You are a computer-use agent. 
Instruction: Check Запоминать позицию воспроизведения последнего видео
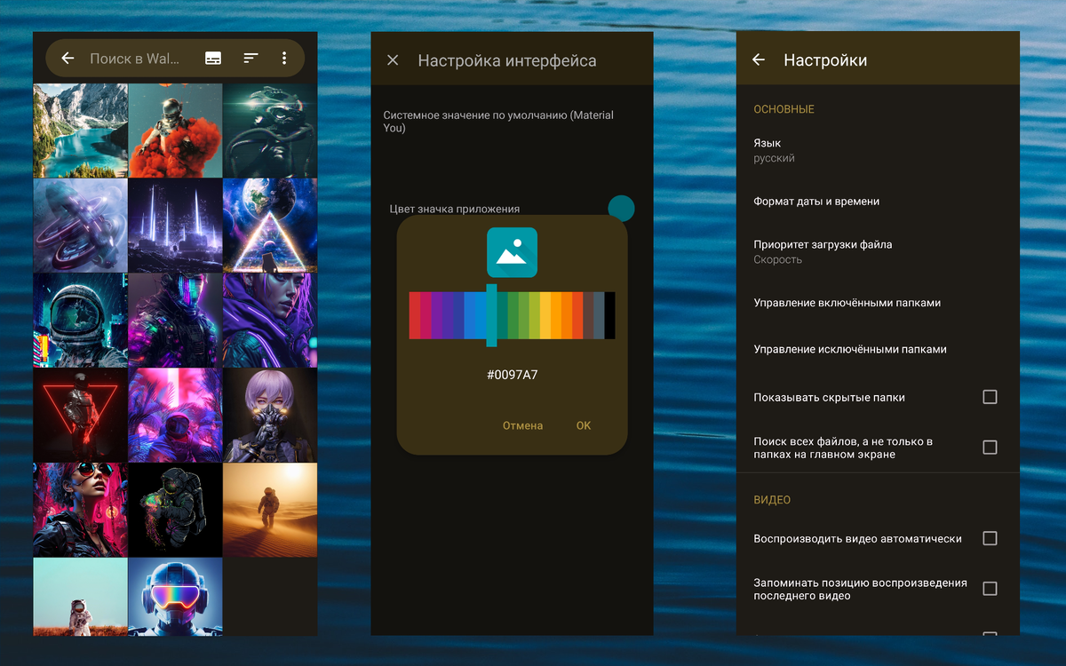coord(990,589)
